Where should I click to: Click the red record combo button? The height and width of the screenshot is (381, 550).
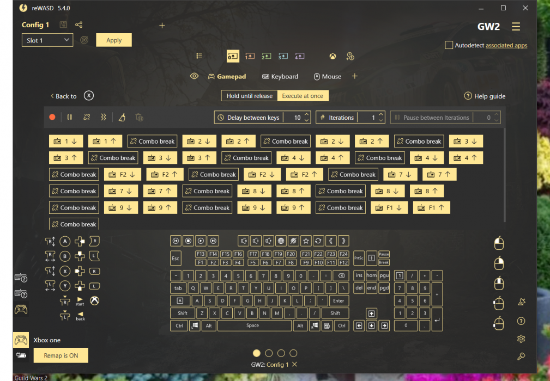point(52,117)
